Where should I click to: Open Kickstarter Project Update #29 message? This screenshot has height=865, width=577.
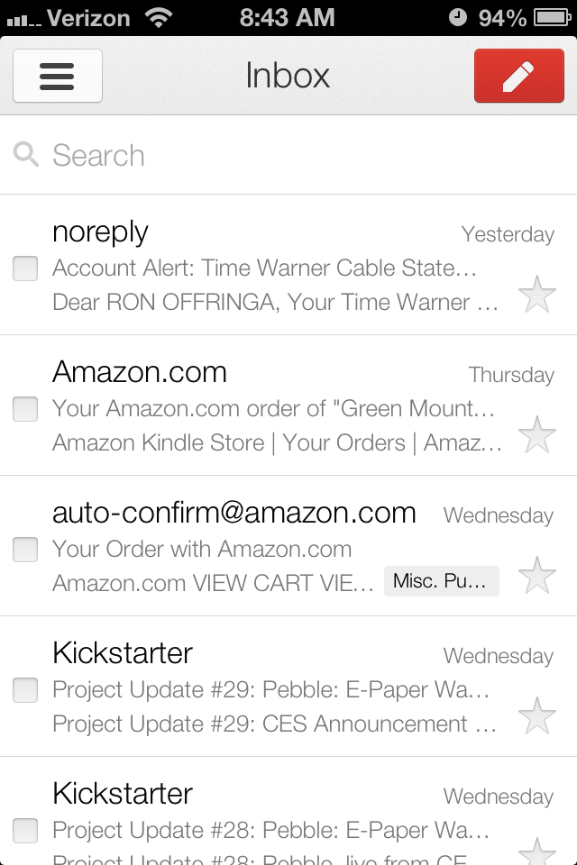tap(270, 690)
